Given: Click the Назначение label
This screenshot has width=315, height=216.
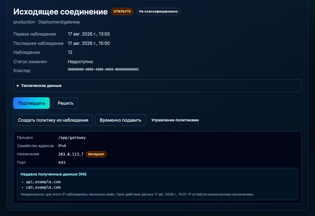Looking at the screenshot, I should point(28,154).
